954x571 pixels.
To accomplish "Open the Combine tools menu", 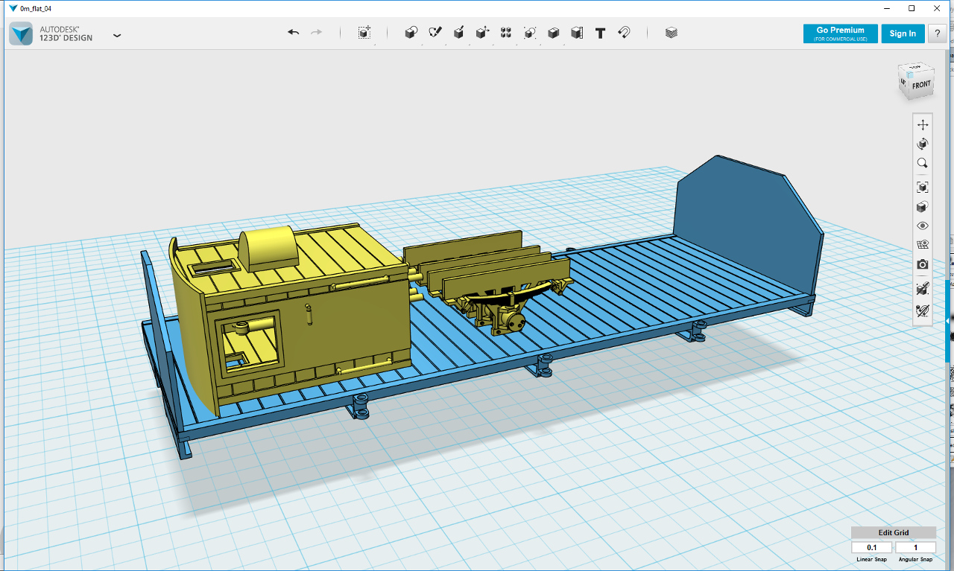I will coord(554,33).
